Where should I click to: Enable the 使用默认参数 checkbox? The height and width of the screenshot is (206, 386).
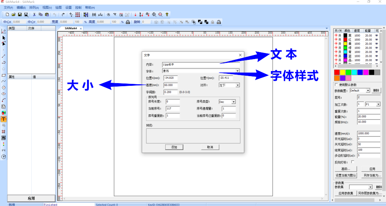point(336,85)
